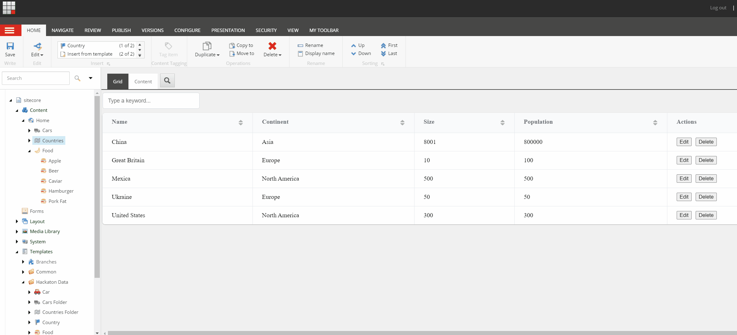This screenshot has width=737, height=335.
Task: Click the 'Type a keyword...' field
Action: tap(151, 101)
